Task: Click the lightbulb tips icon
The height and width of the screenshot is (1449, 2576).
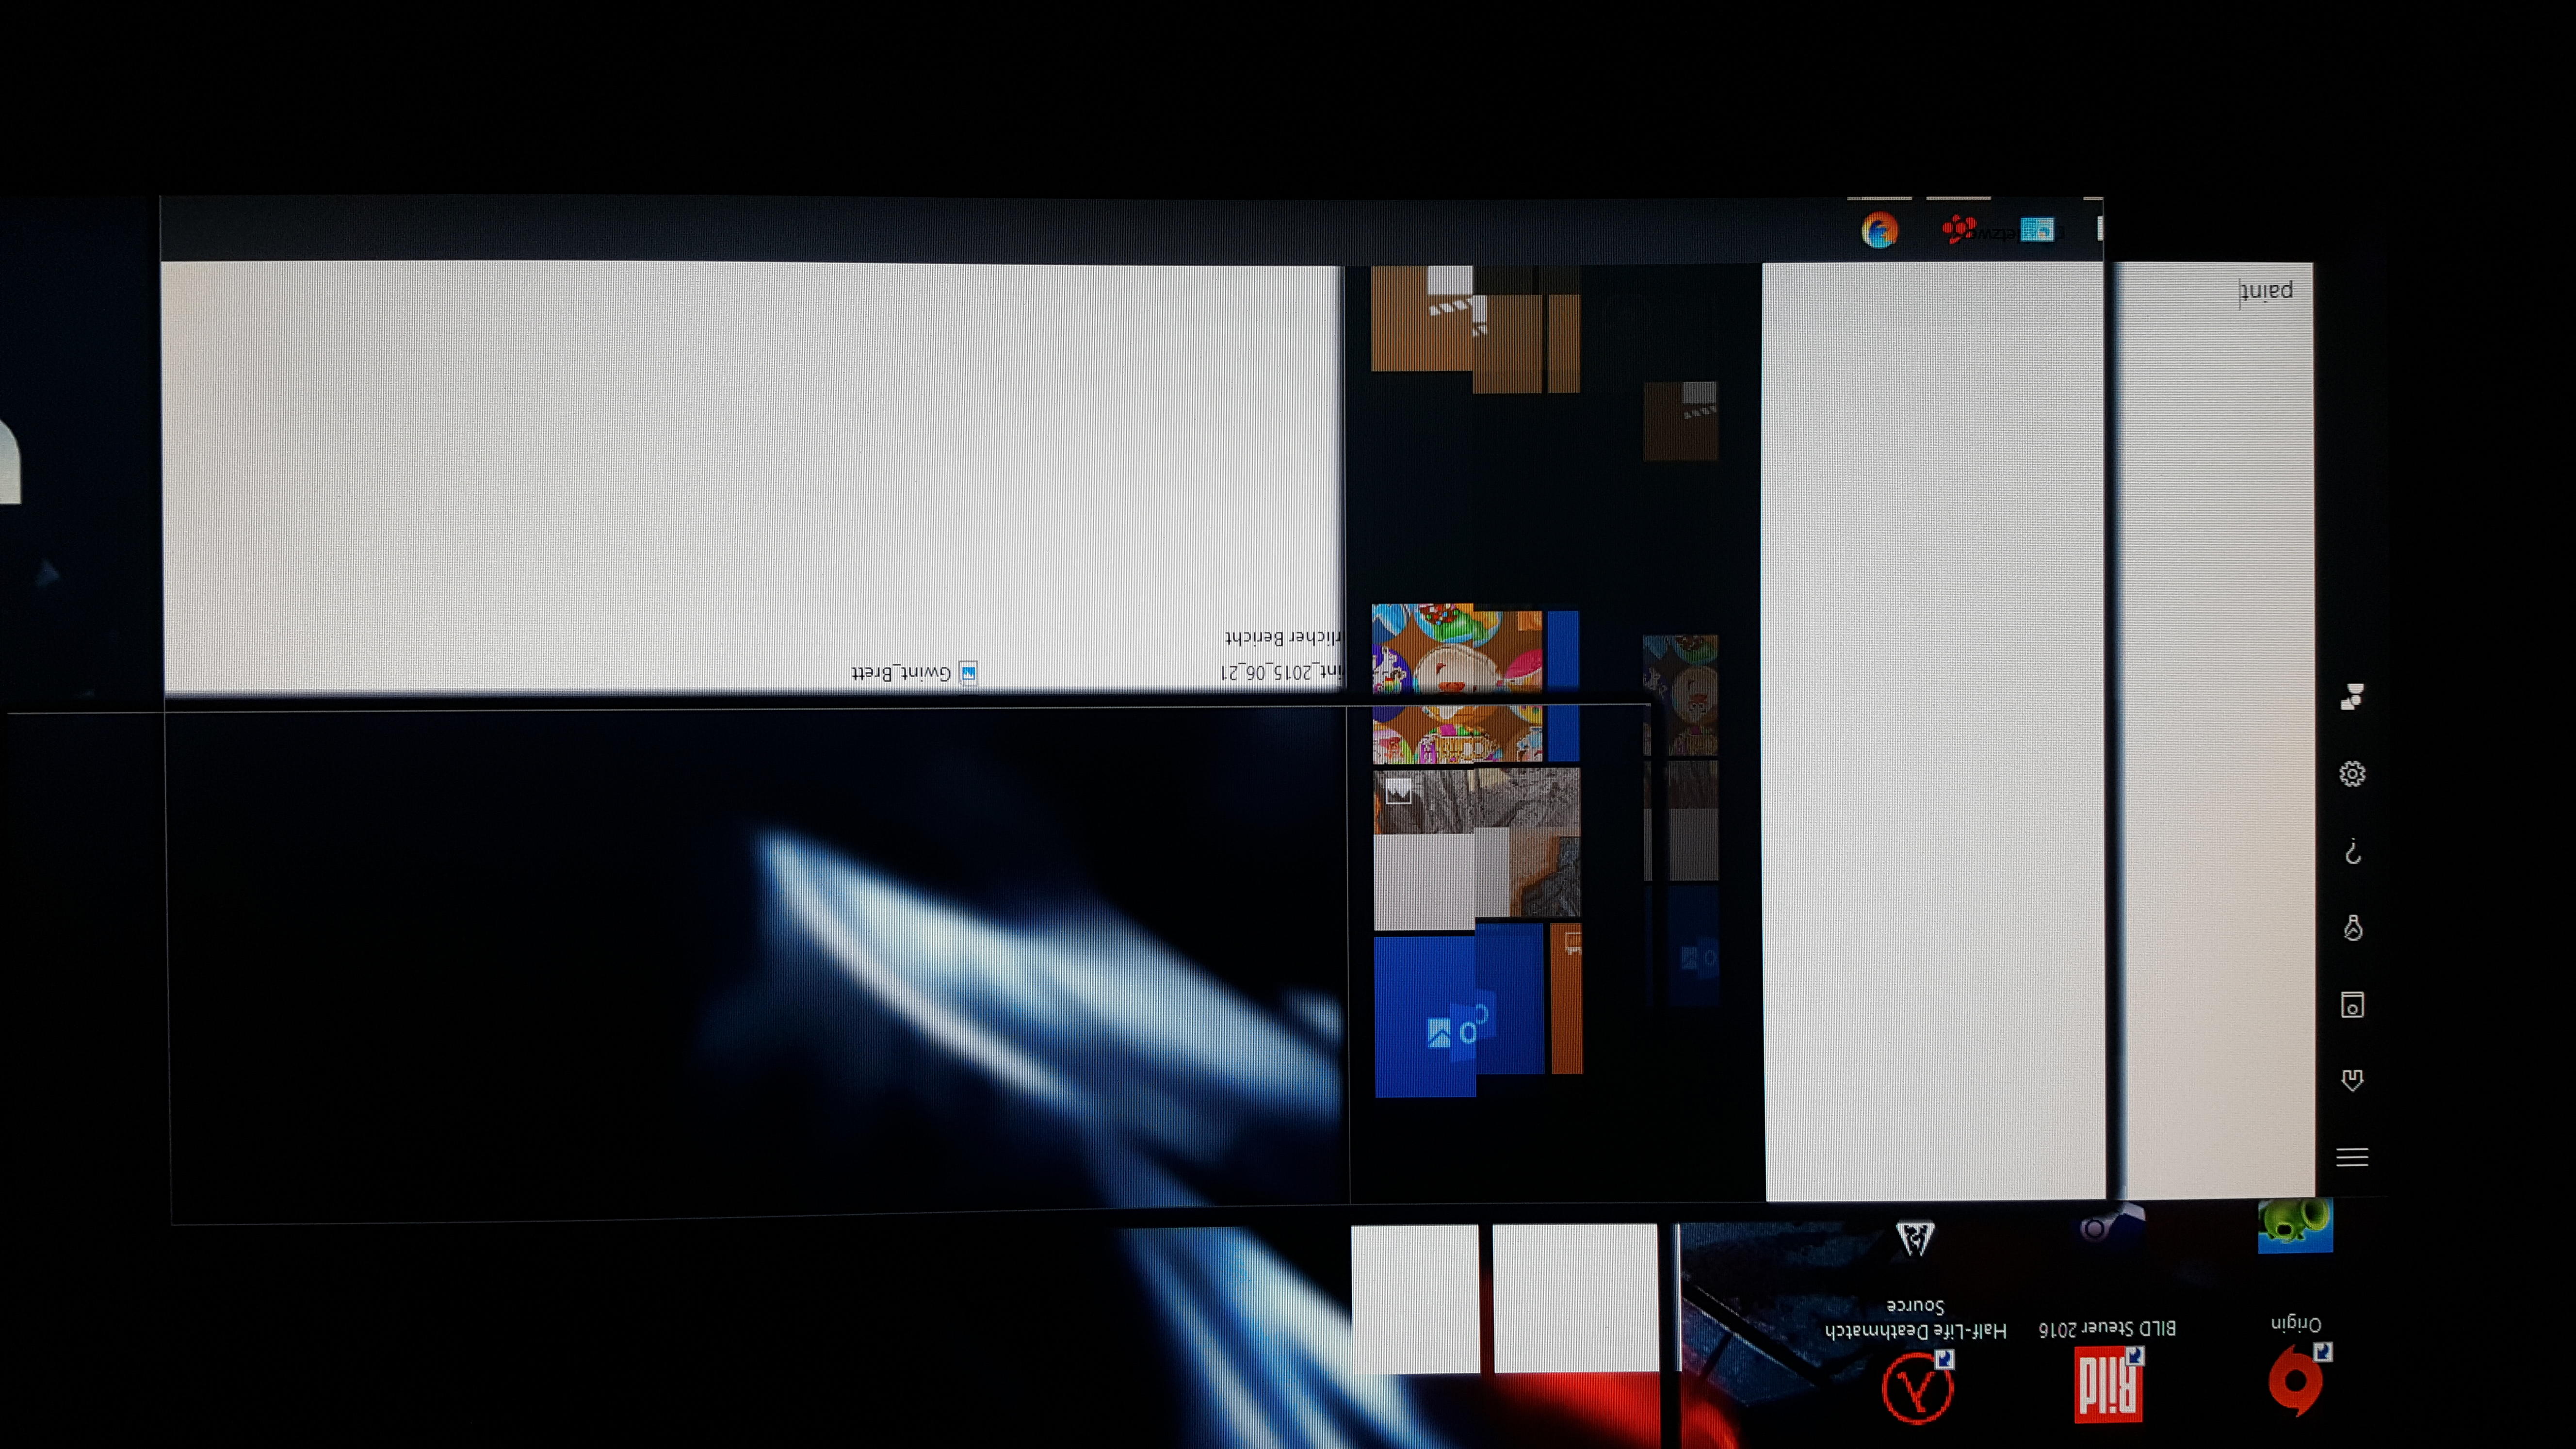Action: pyautogui.click(x=2352, y=928)
